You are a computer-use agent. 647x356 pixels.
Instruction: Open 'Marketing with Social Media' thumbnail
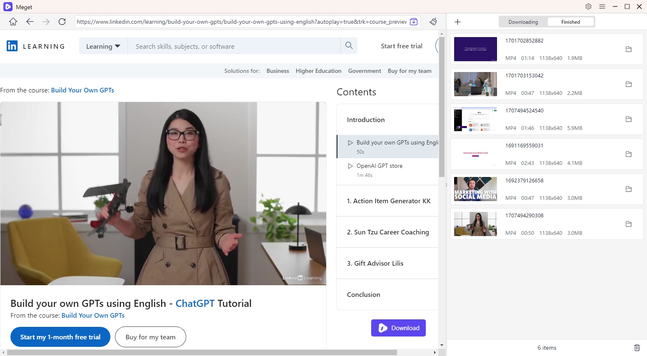click(x=475, y=189)
